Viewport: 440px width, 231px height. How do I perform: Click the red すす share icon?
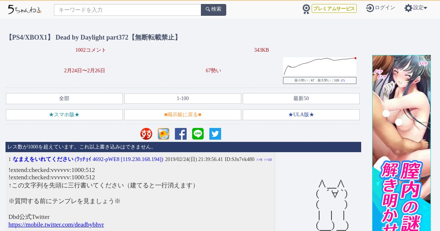click(146, 134)
